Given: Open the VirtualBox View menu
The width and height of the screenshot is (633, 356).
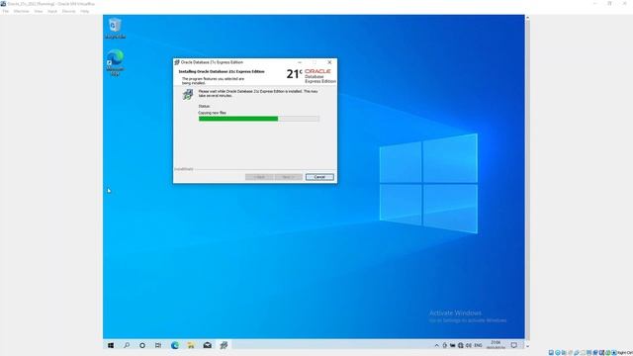Looking at the screenshot, I should pyautogui.click(x=39, y=11).
